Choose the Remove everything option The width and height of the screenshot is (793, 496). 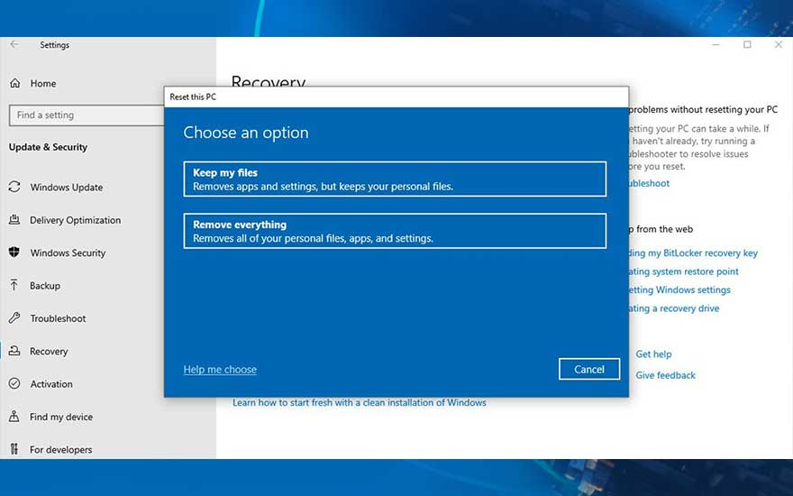pyautogui.click(x=395, y=232)
